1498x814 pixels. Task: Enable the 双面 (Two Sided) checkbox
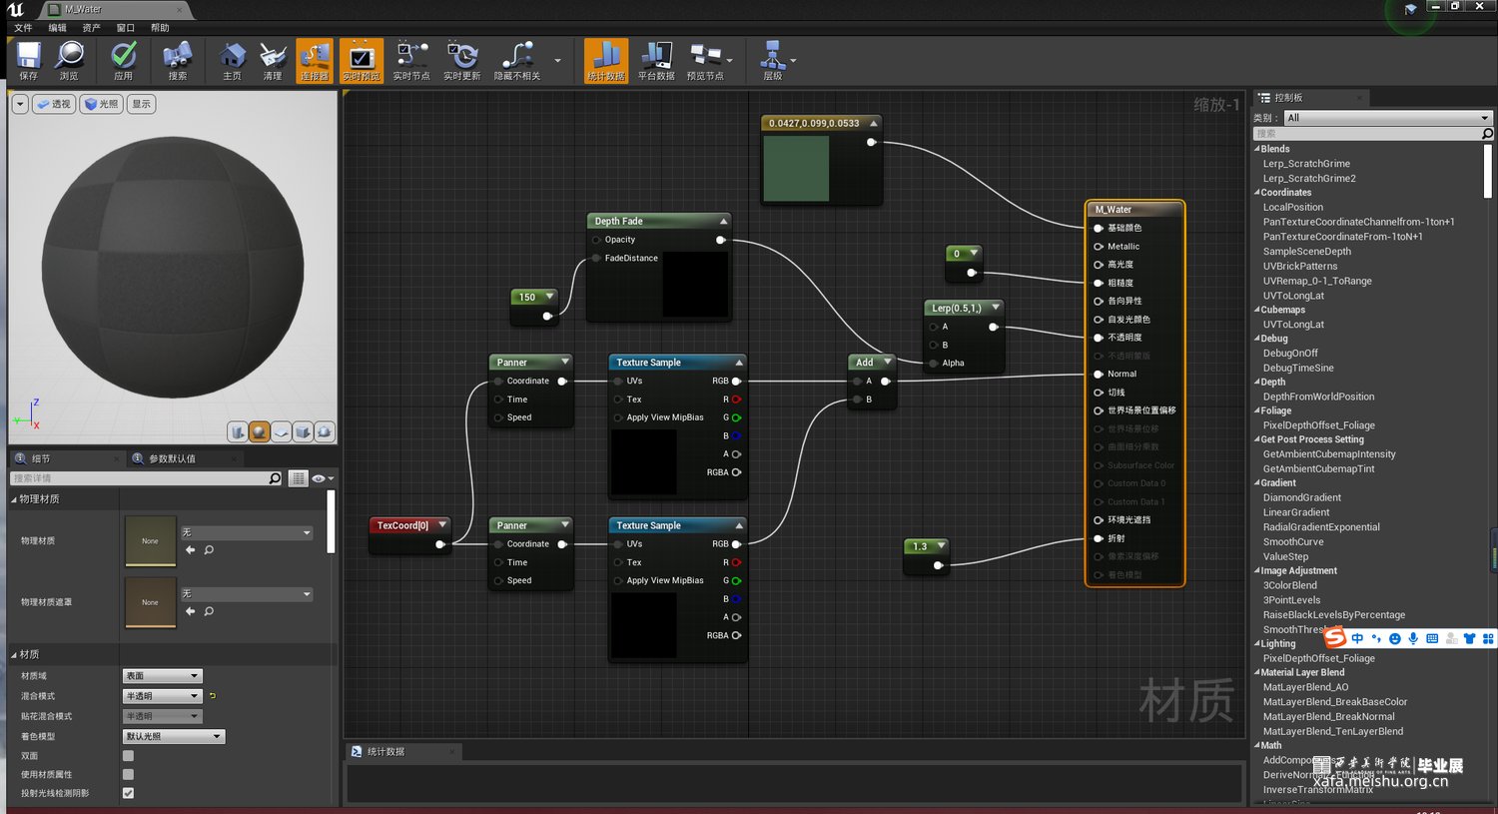(x=128, y=756)
